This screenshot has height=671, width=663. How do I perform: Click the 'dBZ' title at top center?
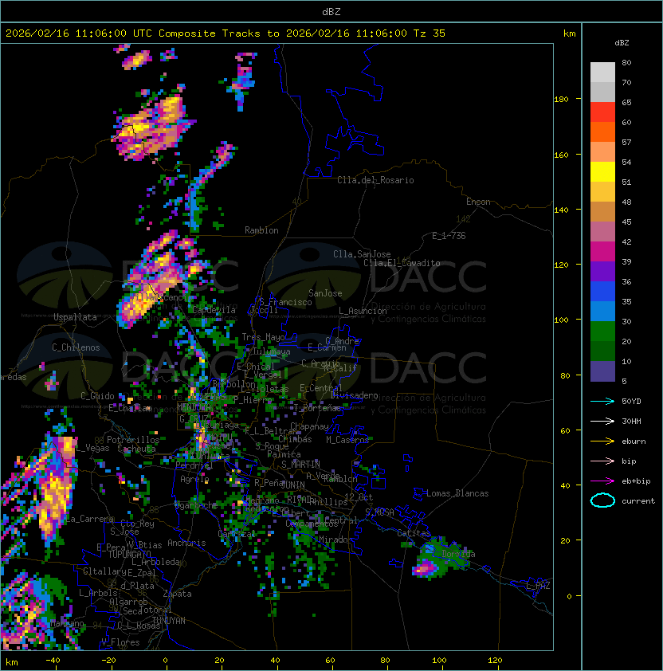(x=331, y=12)
